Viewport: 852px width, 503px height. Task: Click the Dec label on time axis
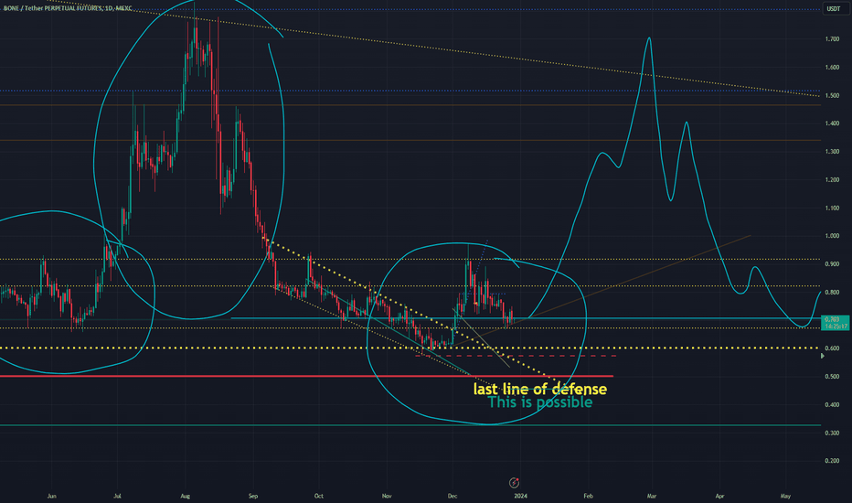453,496
